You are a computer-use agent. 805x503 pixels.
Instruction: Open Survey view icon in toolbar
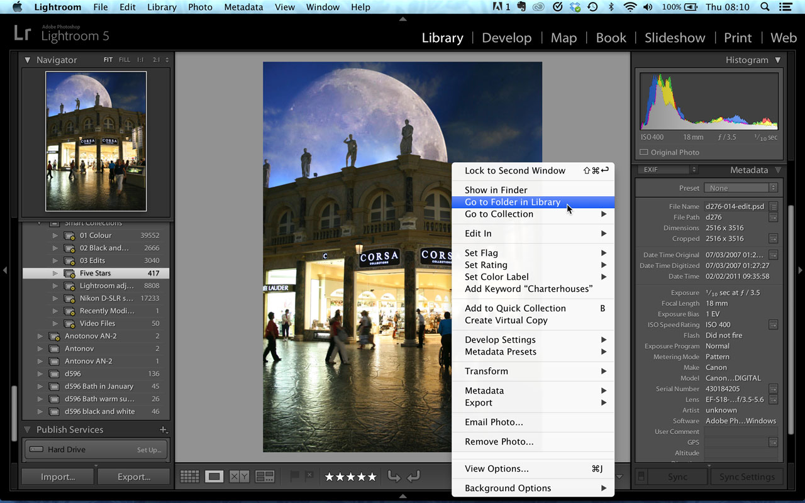coord(265,477)
